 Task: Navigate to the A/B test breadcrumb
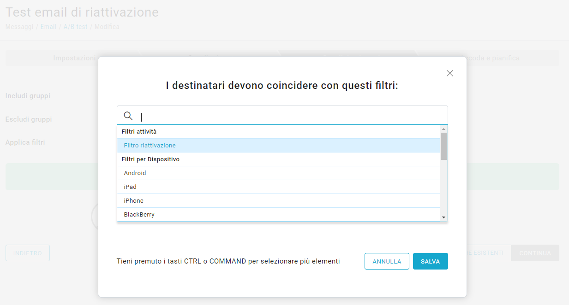(75, 27)
